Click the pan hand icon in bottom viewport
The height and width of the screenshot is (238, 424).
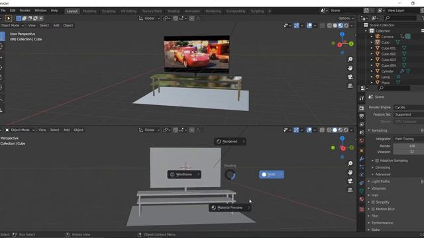(x=350, y=172)
